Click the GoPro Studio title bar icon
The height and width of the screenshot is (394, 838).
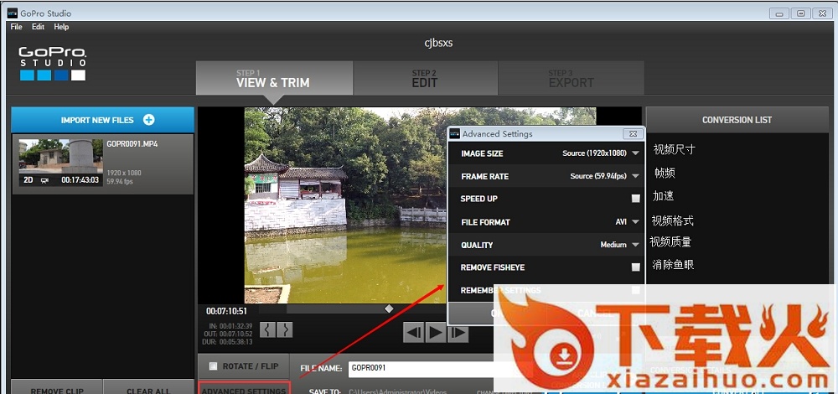coord(13,13)
